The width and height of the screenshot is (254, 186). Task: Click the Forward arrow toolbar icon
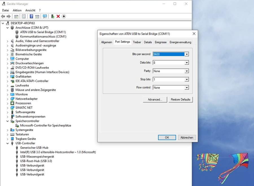[x=8, y=16]
